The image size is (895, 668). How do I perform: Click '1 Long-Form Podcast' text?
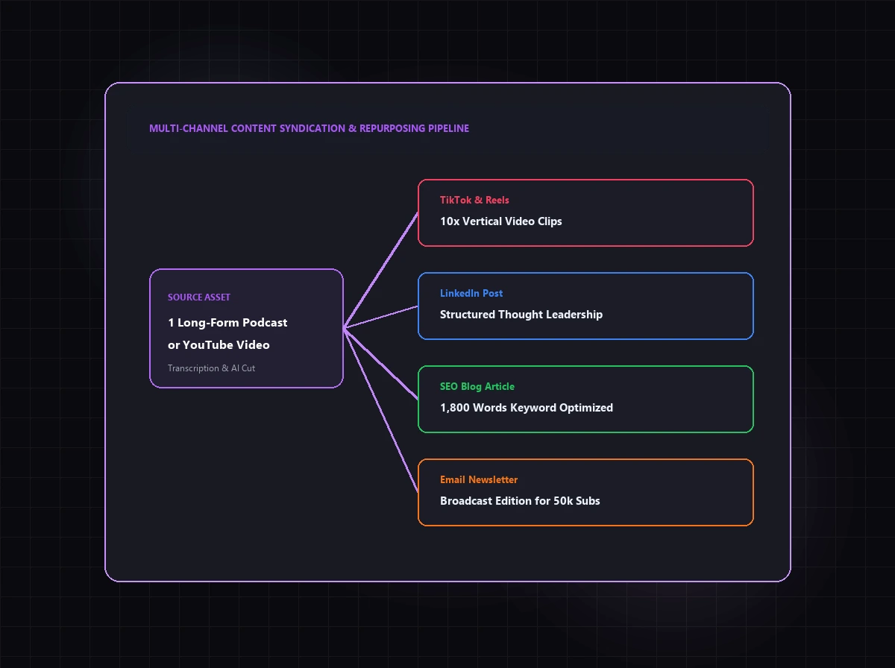(227, 323)
